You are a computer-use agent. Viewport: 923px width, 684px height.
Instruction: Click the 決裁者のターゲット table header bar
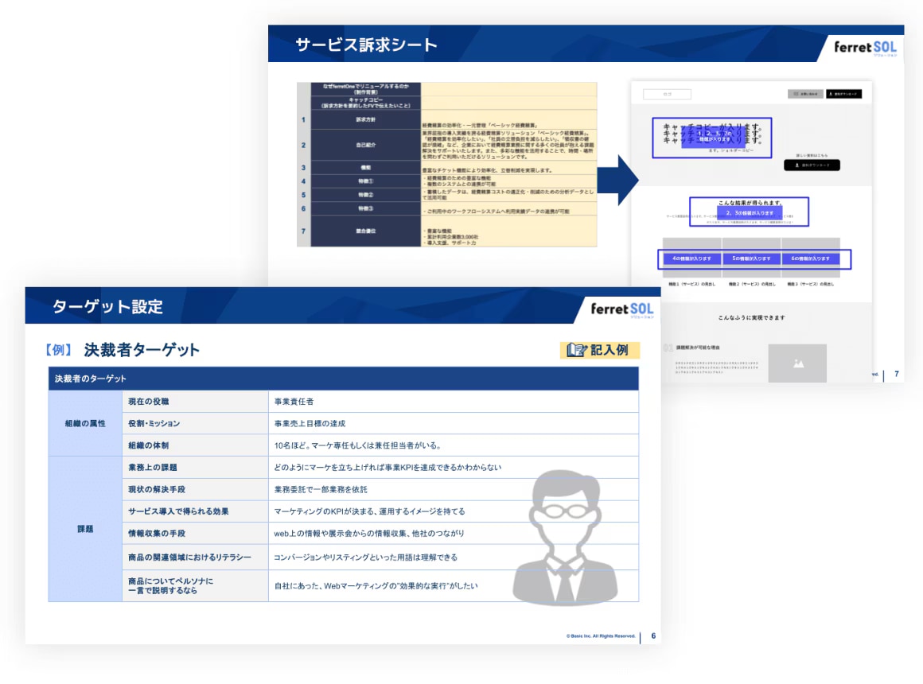(343, 379)
